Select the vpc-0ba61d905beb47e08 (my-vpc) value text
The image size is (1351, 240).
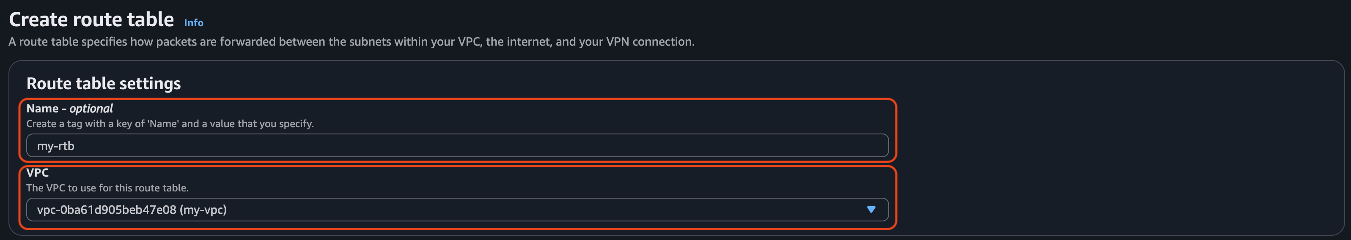point(132,210)
